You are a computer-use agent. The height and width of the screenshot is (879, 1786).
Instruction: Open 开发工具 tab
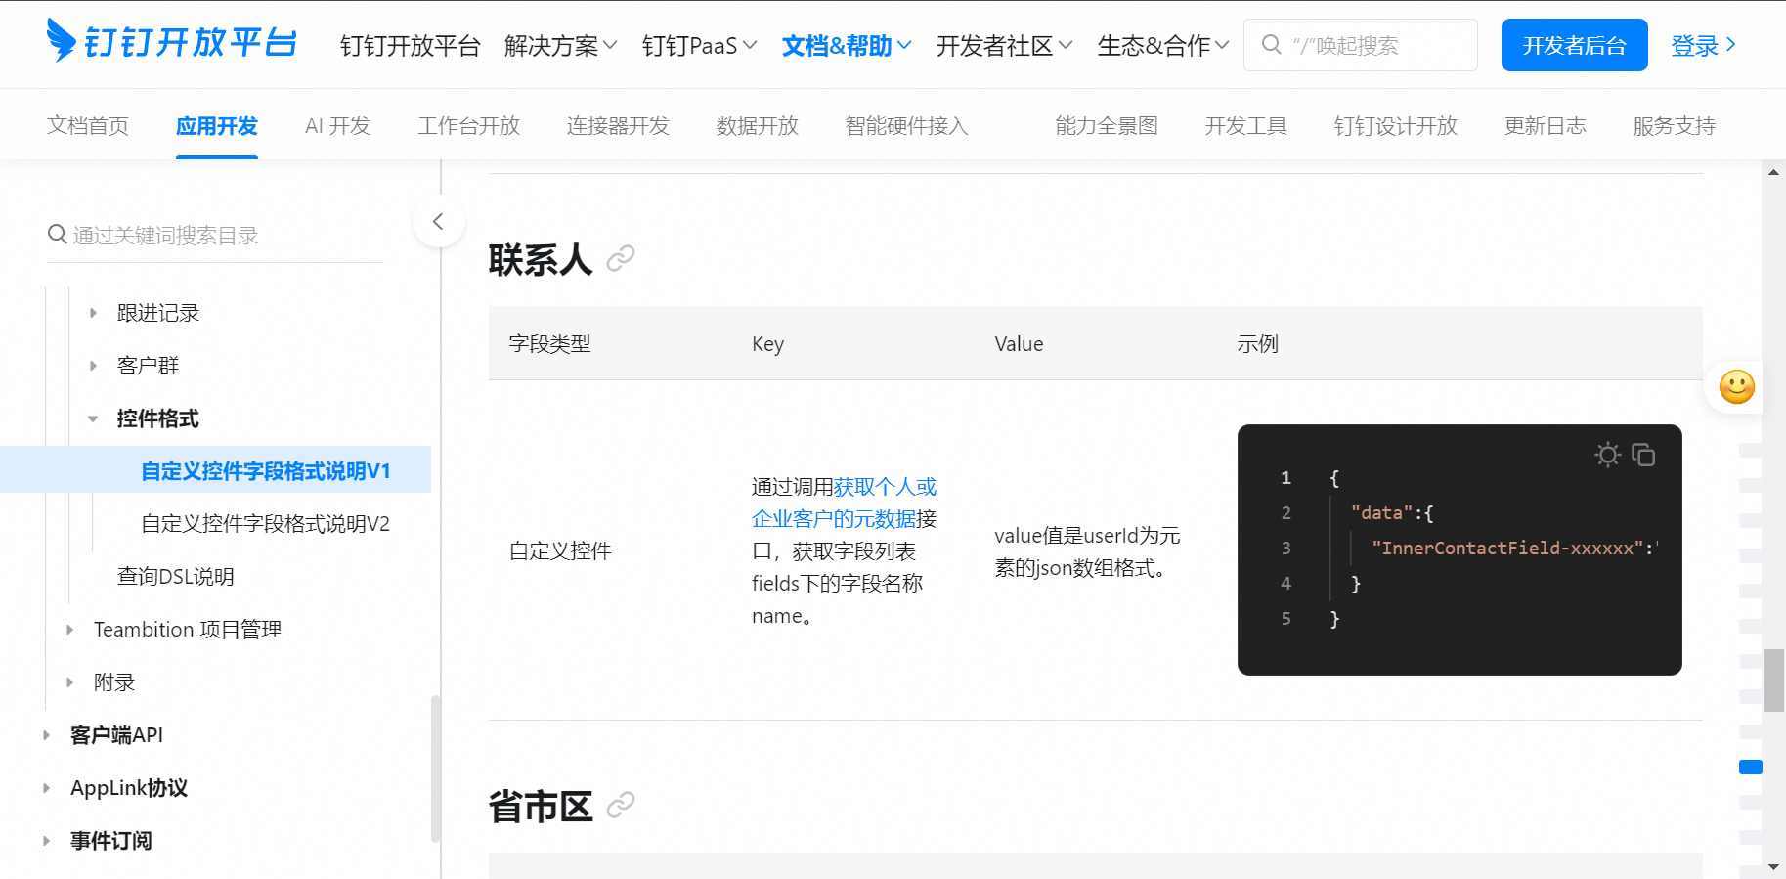1246,126
